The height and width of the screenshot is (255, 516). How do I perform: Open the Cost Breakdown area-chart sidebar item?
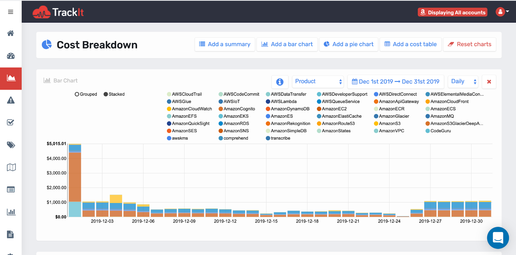pyautogui.click(x=11, y=78)
